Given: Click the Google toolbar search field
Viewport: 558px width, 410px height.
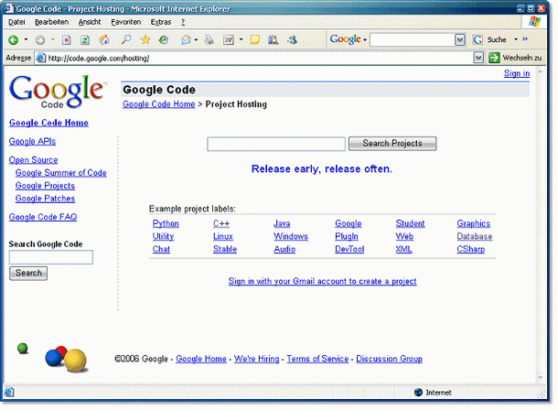Looking at the screenshot, I should coord(413,39).
